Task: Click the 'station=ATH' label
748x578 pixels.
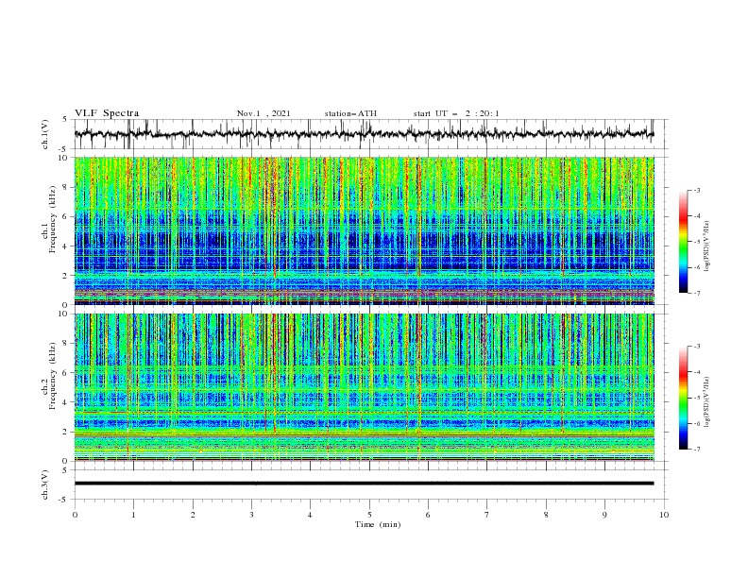Action: click(350, 113)
